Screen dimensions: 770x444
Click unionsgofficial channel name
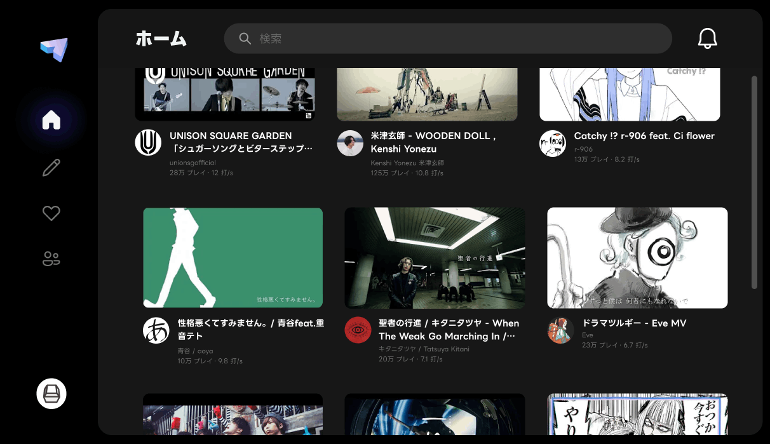pyautogui.click(x=192, y=163)
